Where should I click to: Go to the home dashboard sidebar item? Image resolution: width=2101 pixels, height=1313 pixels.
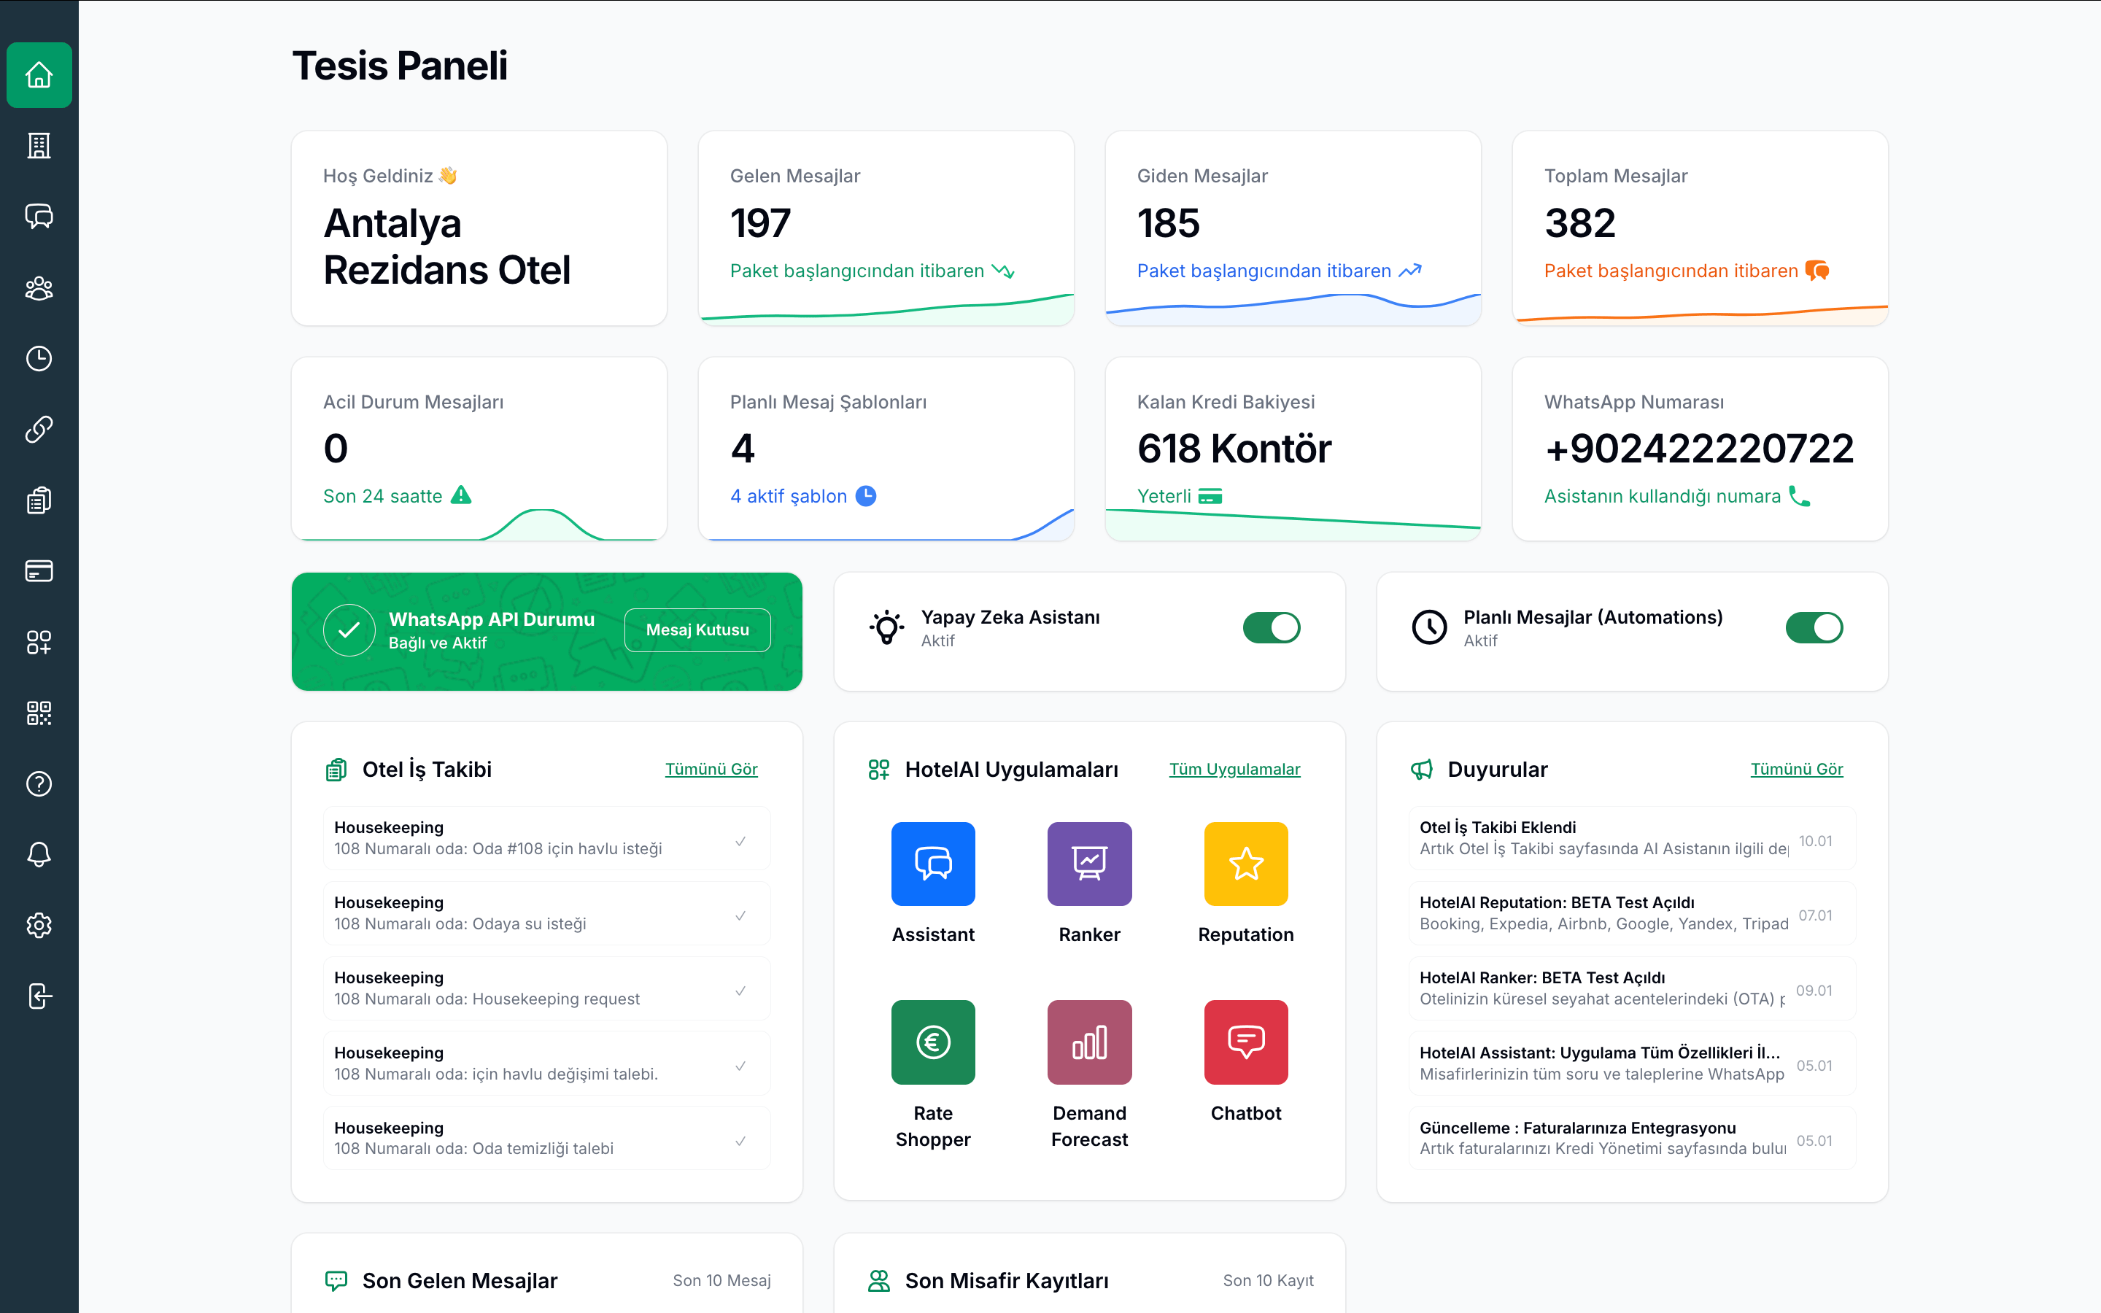(39, 74)
